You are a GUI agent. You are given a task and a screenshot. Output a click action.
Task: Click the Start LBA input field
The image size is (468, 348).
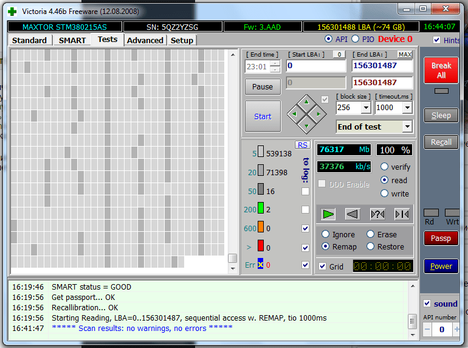[x=315, y=66]
